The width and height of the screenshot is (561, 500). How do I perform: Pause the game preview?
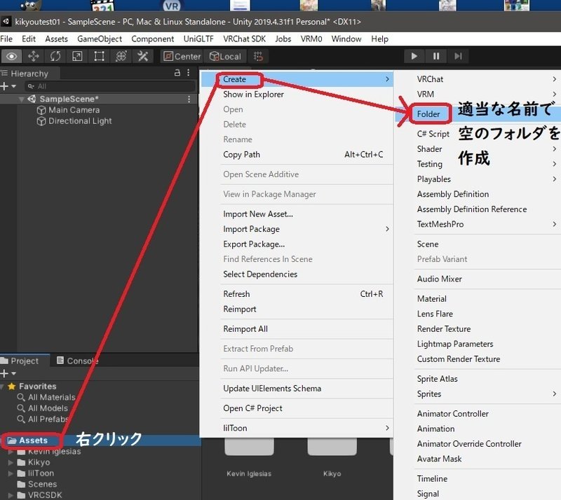click(x=436, y=56)
